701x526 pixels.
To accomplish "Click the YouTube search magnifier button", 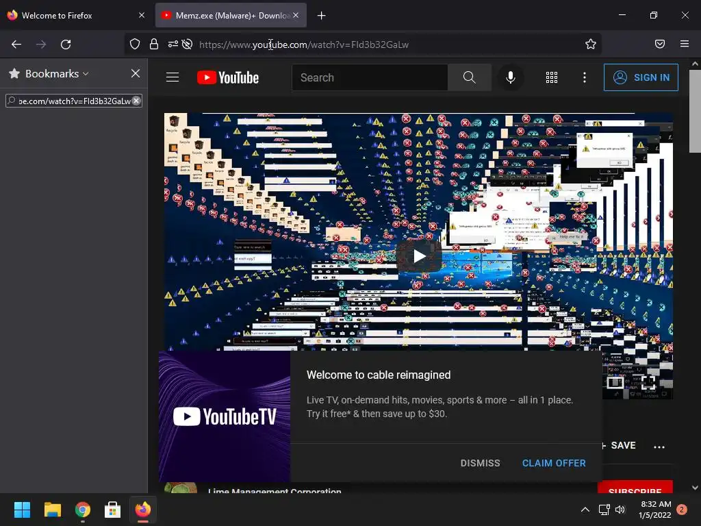I will [470, 77].
